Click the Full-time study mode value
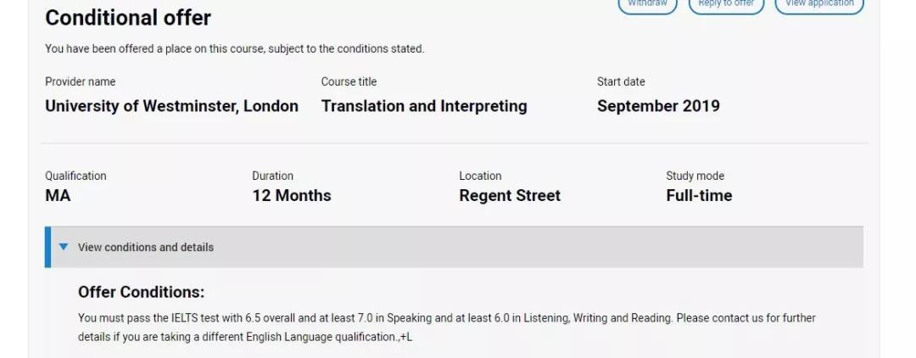This screenshot has height=358, width=916. click(699, 196)
